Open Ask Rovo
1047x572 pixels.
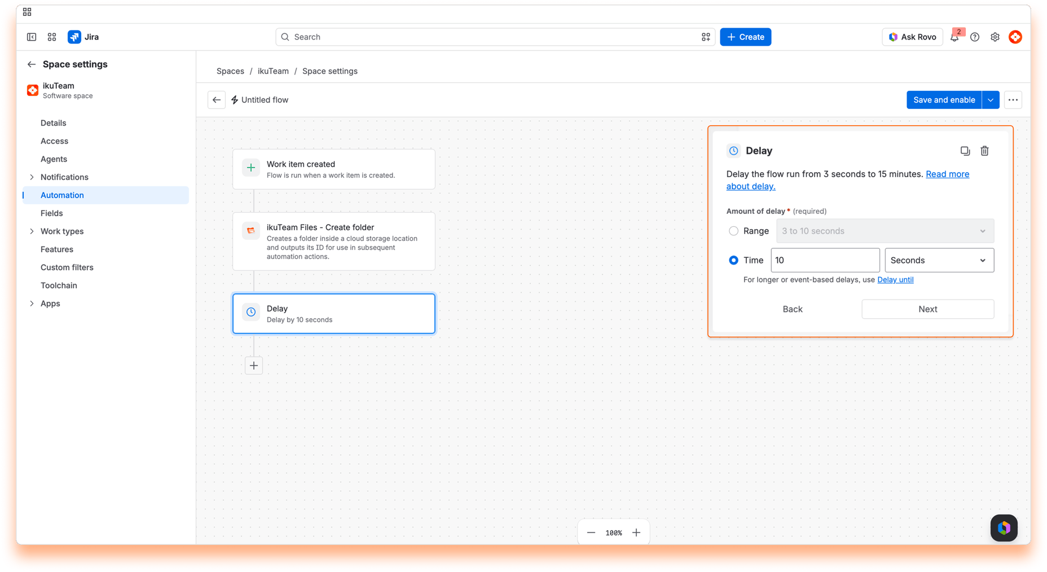tap(912, 37)
